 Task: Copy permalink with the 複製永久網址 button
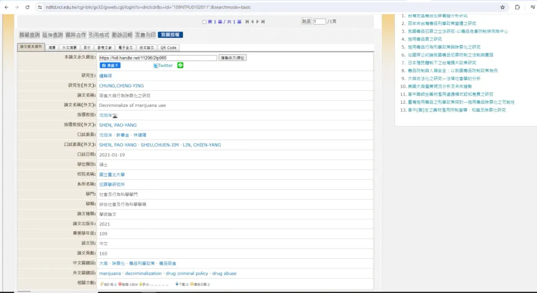(233, 58)
